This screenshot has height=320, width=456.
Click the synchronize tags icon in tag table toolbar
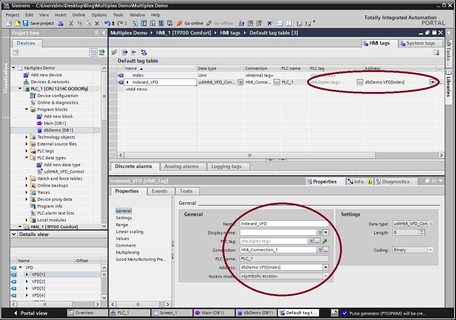144,52
